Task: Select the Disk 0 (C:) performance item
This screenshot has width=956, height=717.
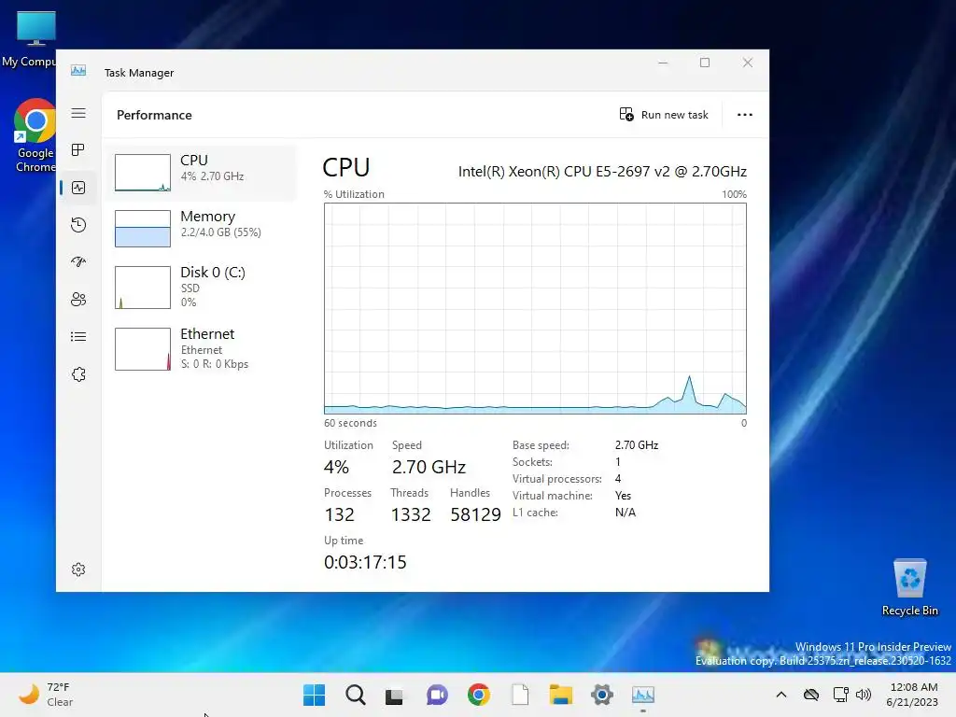Action: point(202,287)
